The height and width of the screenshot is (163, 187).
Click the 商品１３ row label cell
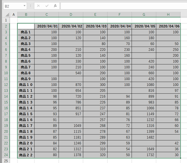26,102
